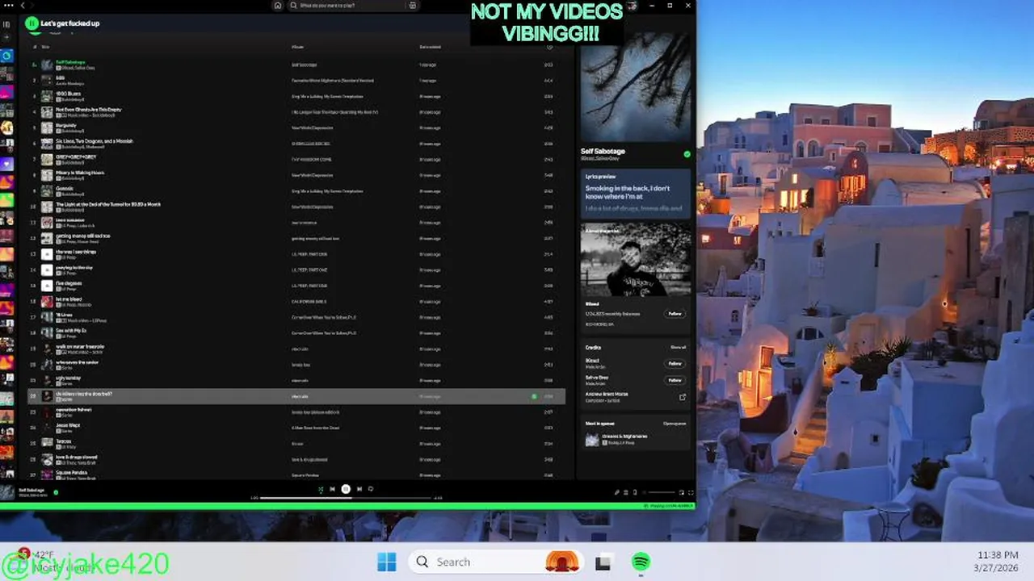Sort by the Album column header
The image size is (1034, 581).
tap(298, 47)
